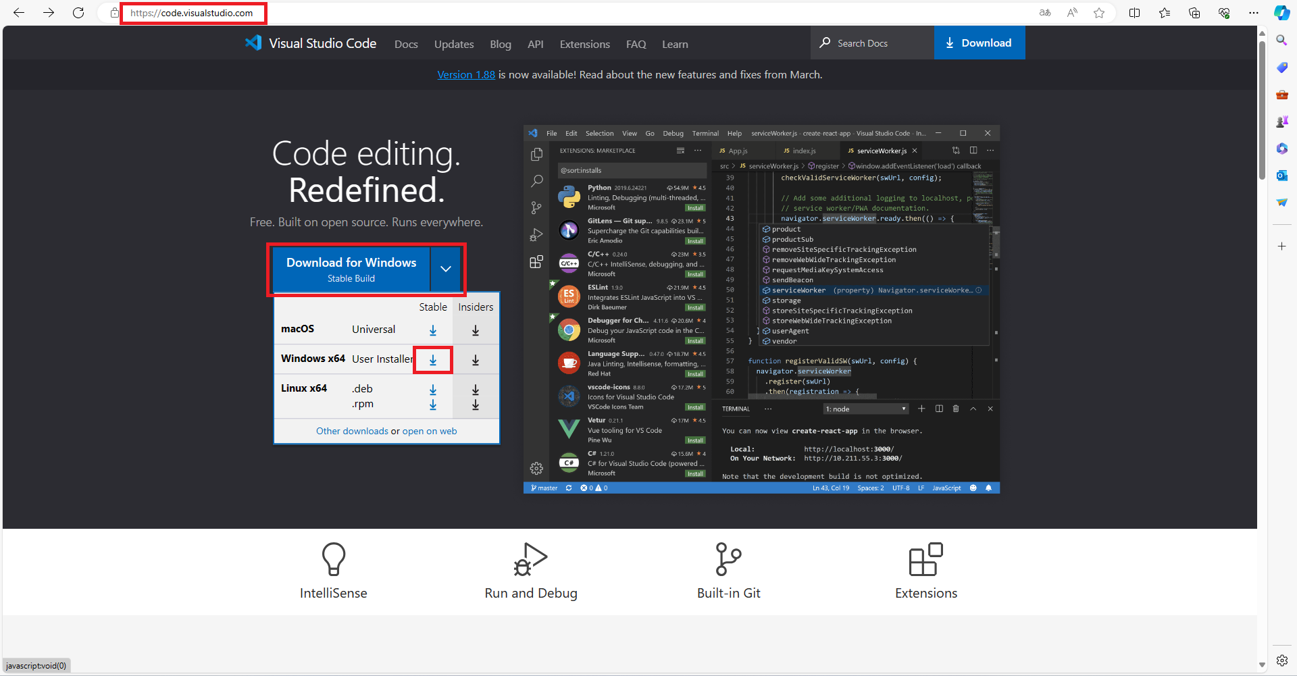Click scrollbar down arrow at bottom
The width and height of the screenshot is (1297, 676).
[1262, 665]
